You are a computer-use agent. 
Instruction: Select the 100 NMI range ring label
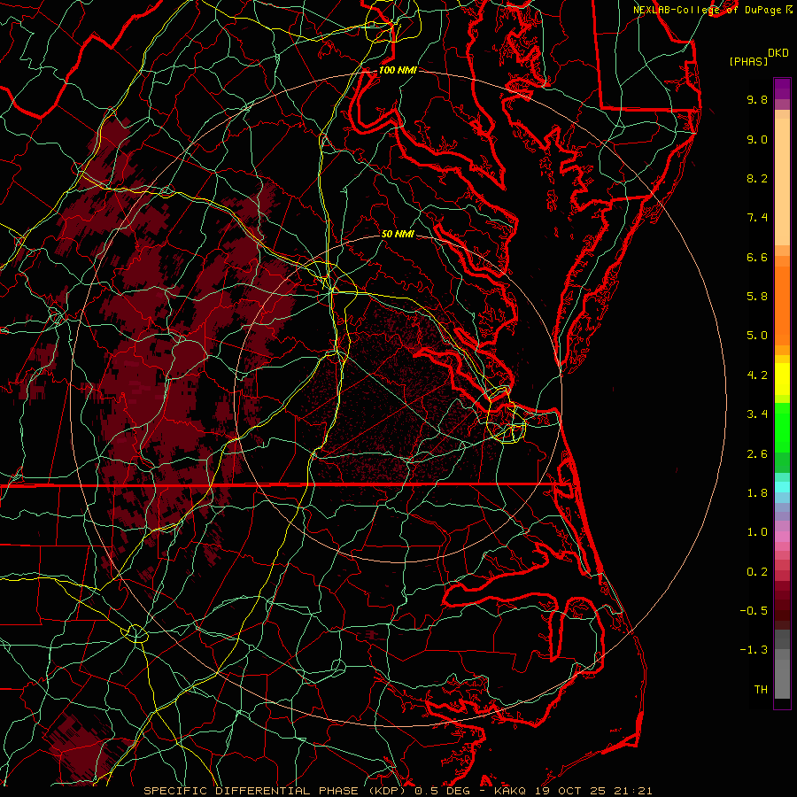(398, 70)
